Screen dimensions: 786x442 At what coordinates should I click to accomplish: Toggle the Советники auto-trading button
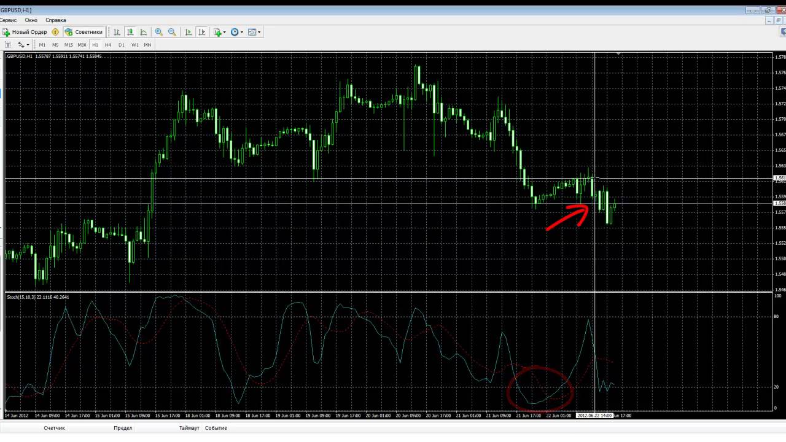tap(84, 32)
